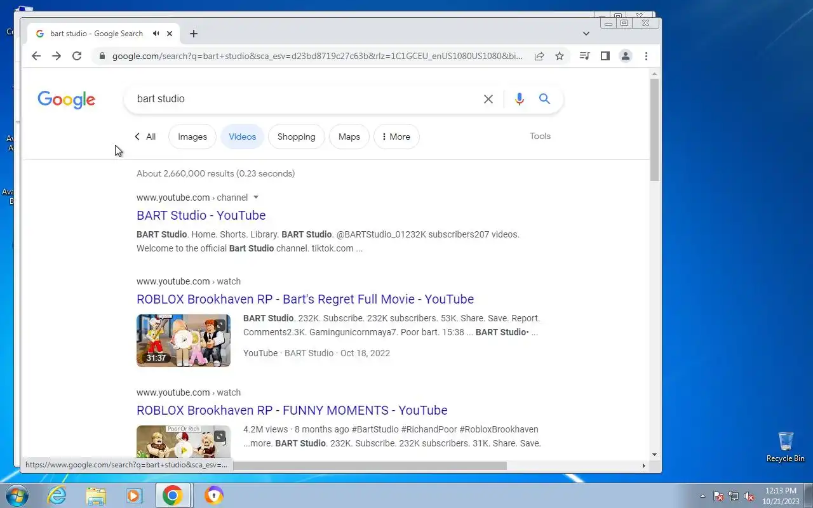Screen dimensions: 813x508
Task: Open Windows Media Player from taskbar
Action: pyautogui.click(x=134, y=495)
